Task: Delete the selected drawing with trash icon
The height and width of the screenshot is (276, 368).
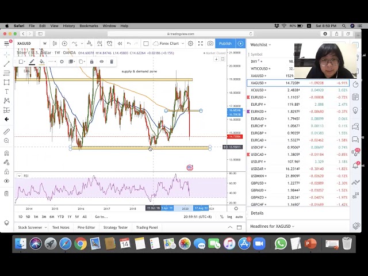Action: point(112,62)
